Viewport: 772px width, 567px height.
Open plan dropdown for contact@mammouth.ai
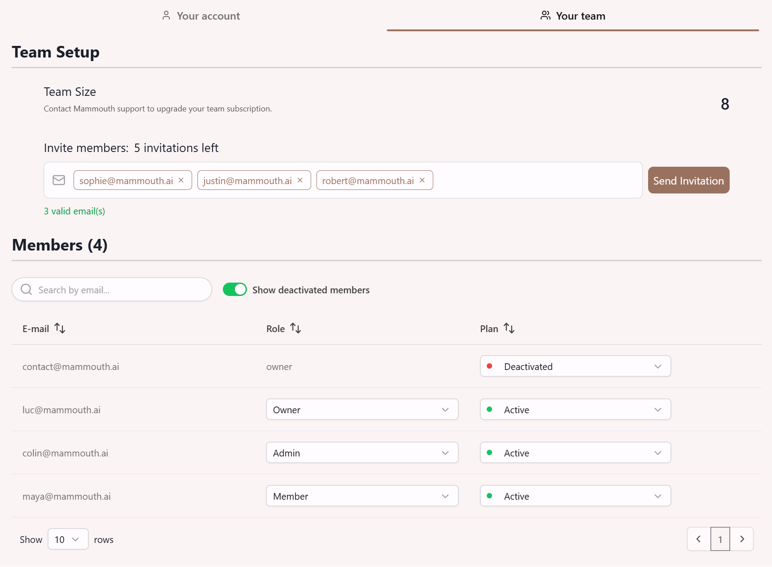pyautogui.click(x=575, y=366)
